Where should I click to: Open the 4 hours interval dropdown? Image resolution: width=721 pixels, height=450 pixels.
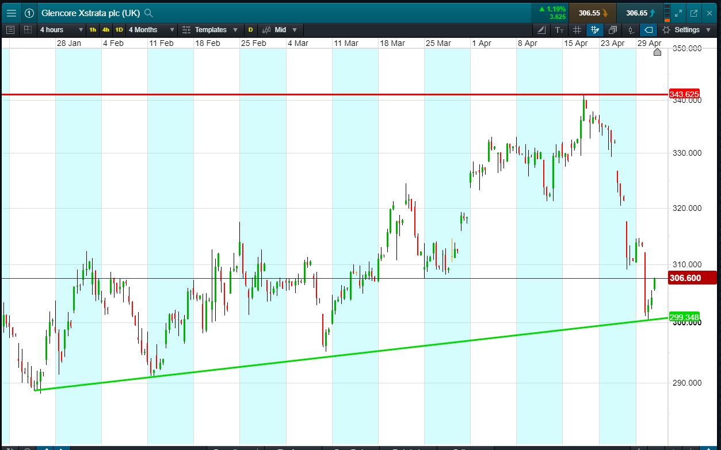pyautogui.click(x=62, y=30)
